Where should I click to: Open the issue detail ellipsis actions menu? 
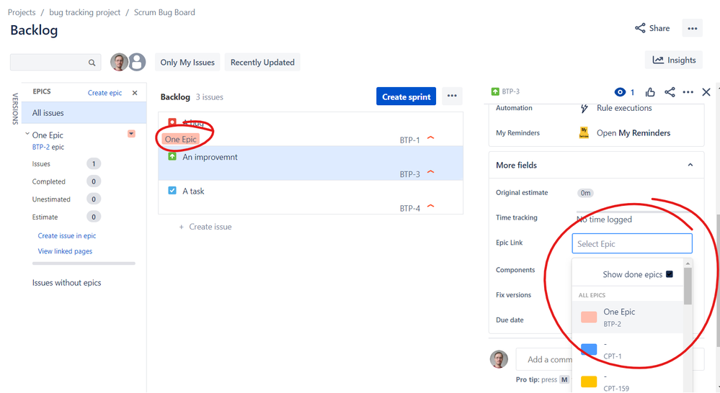tap(688, 92)
